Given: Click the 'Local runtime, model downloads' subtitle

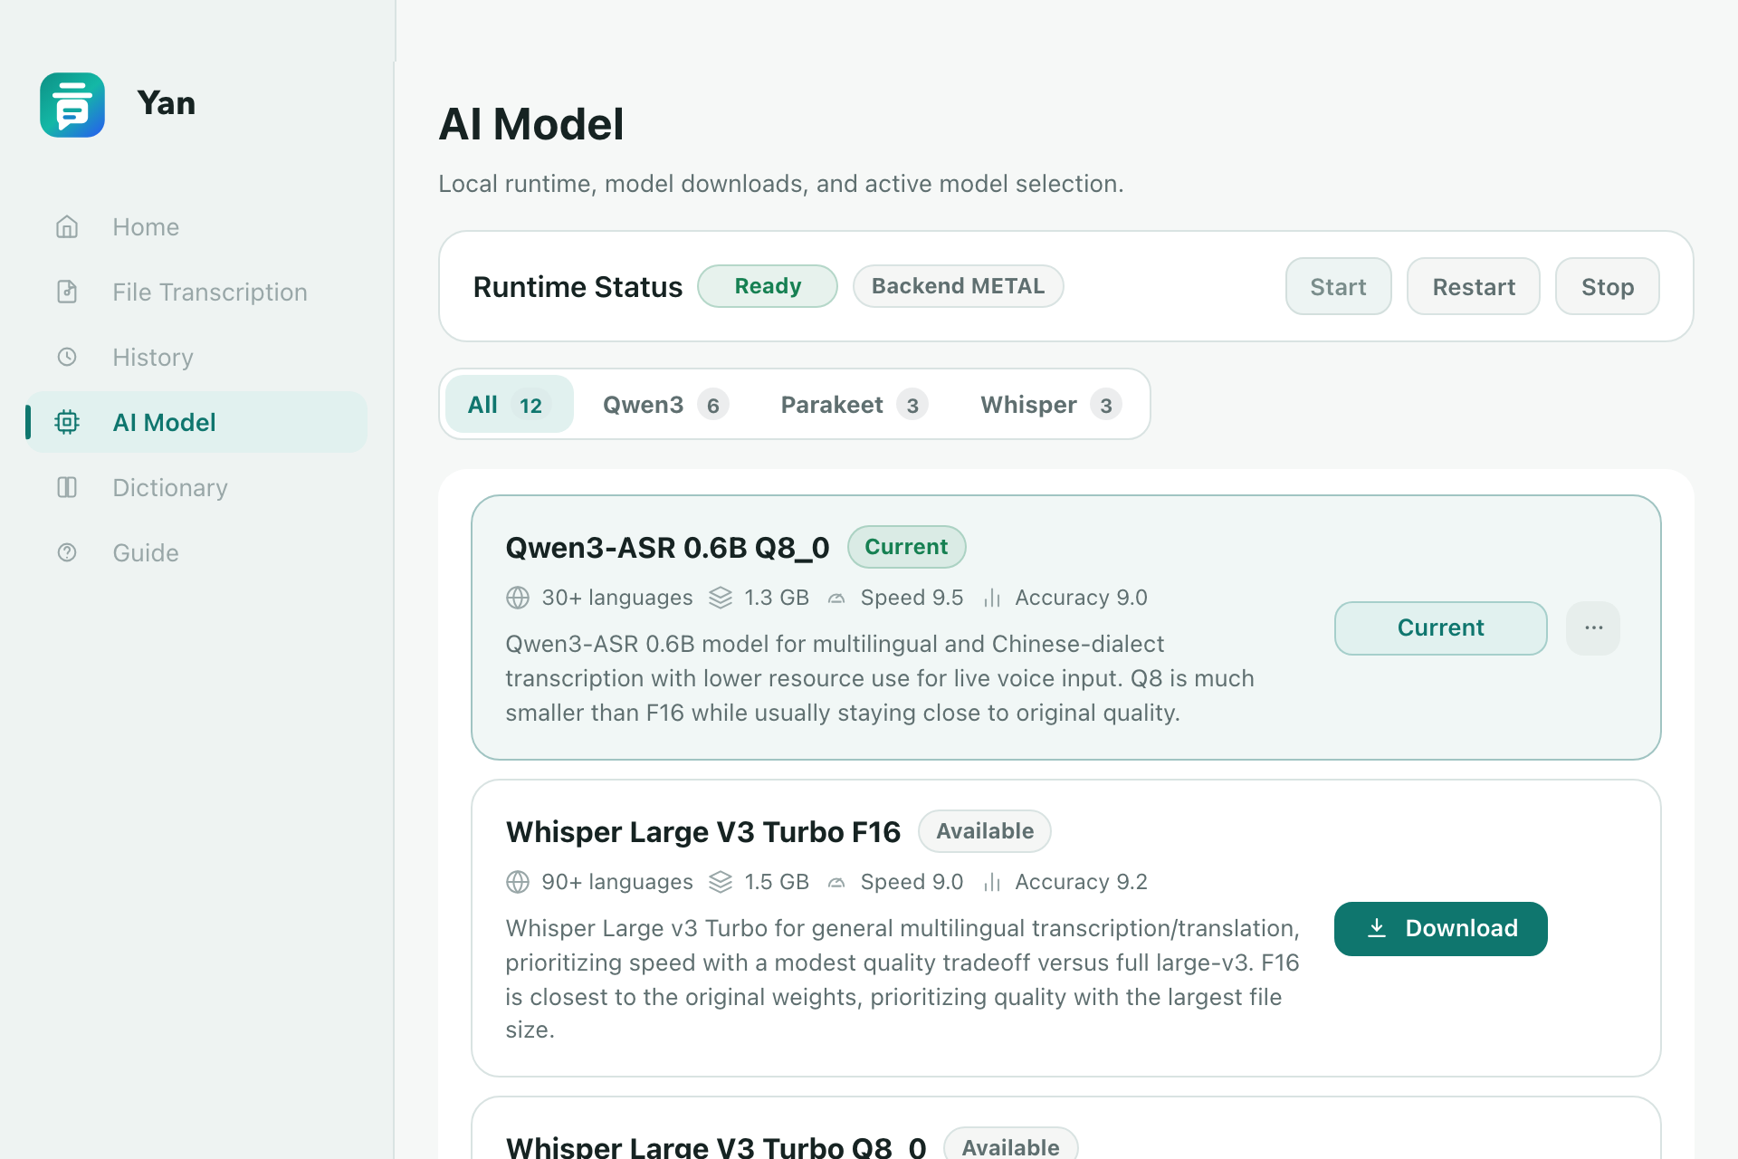Looking at the screenshot, I should pos(780,184).
